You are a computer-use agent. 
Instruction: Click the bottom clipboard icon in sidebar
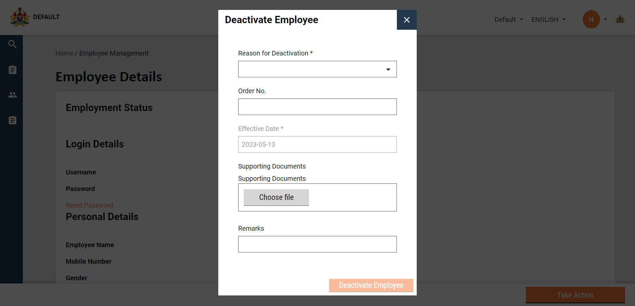[x=12, y=120]
